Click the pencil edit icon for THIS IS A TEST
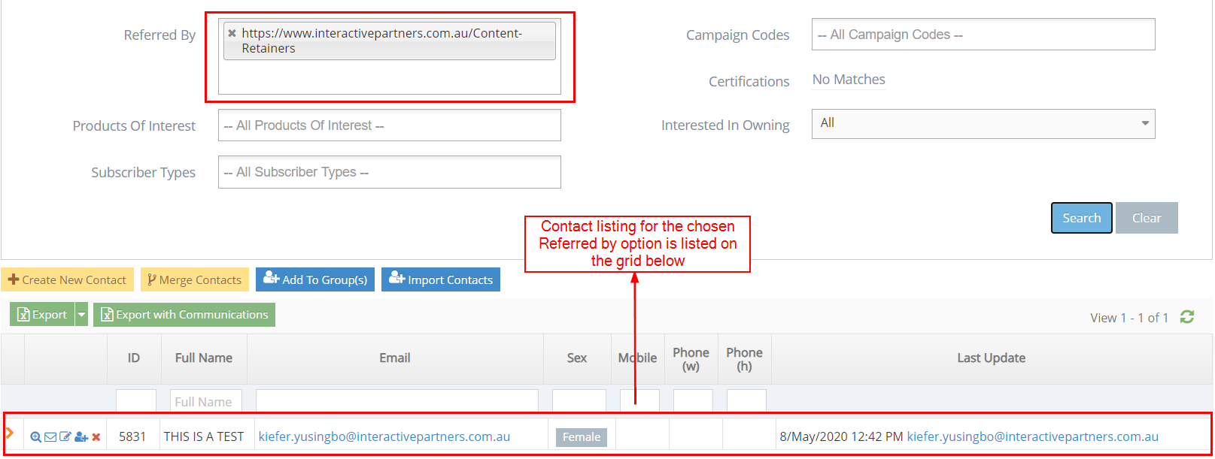The height and width of the screenshot is (459, 1215). point(65,437)
